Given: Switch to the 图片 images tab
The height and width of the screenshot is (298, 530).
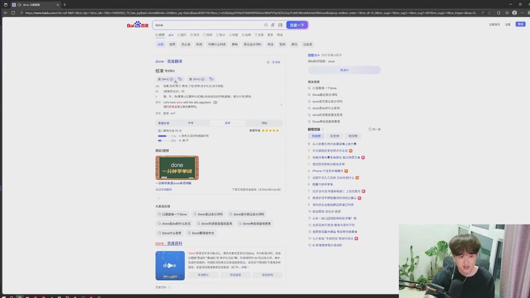Looking at the screenshot, I should [182, 35].
